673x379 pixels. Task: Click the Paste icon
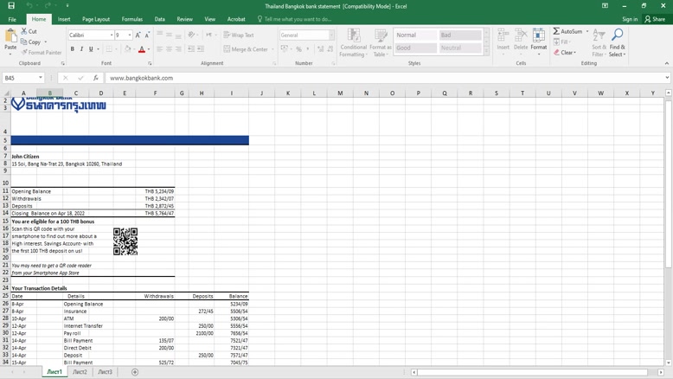(x=10, y=40)
